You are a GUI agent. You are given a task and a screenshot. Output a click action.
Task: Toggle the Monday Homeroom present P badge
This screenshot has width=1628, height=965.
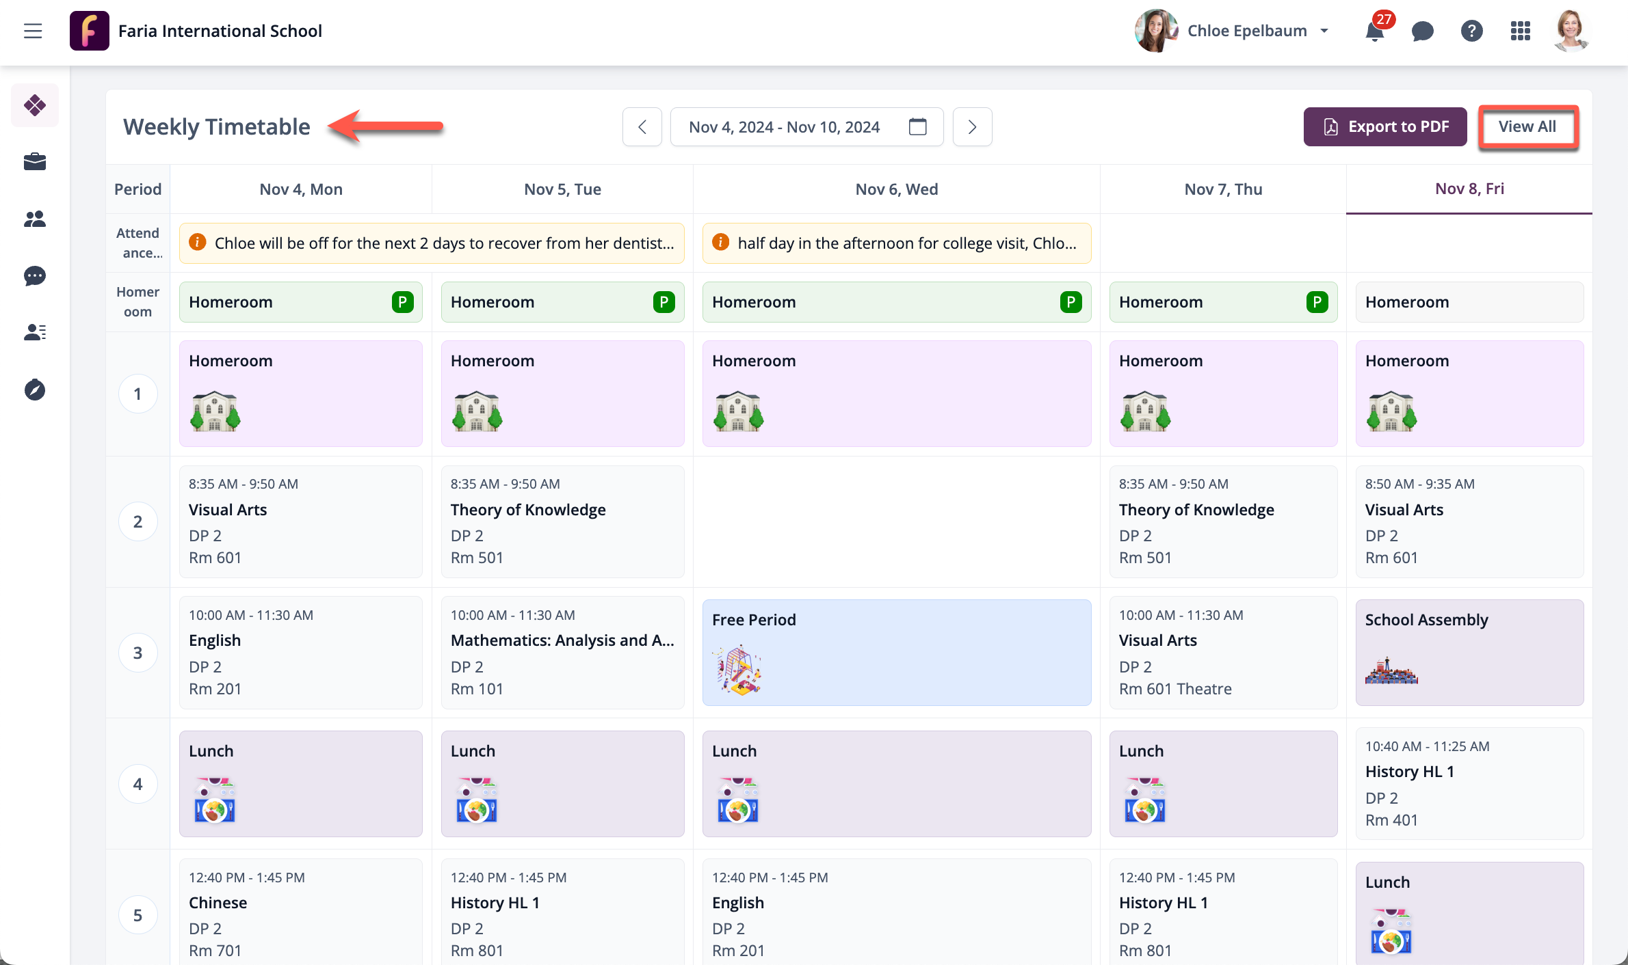pos(402,302)
